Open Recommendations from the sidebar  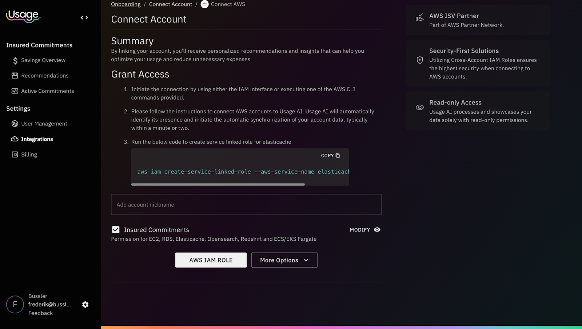[45, 76]
